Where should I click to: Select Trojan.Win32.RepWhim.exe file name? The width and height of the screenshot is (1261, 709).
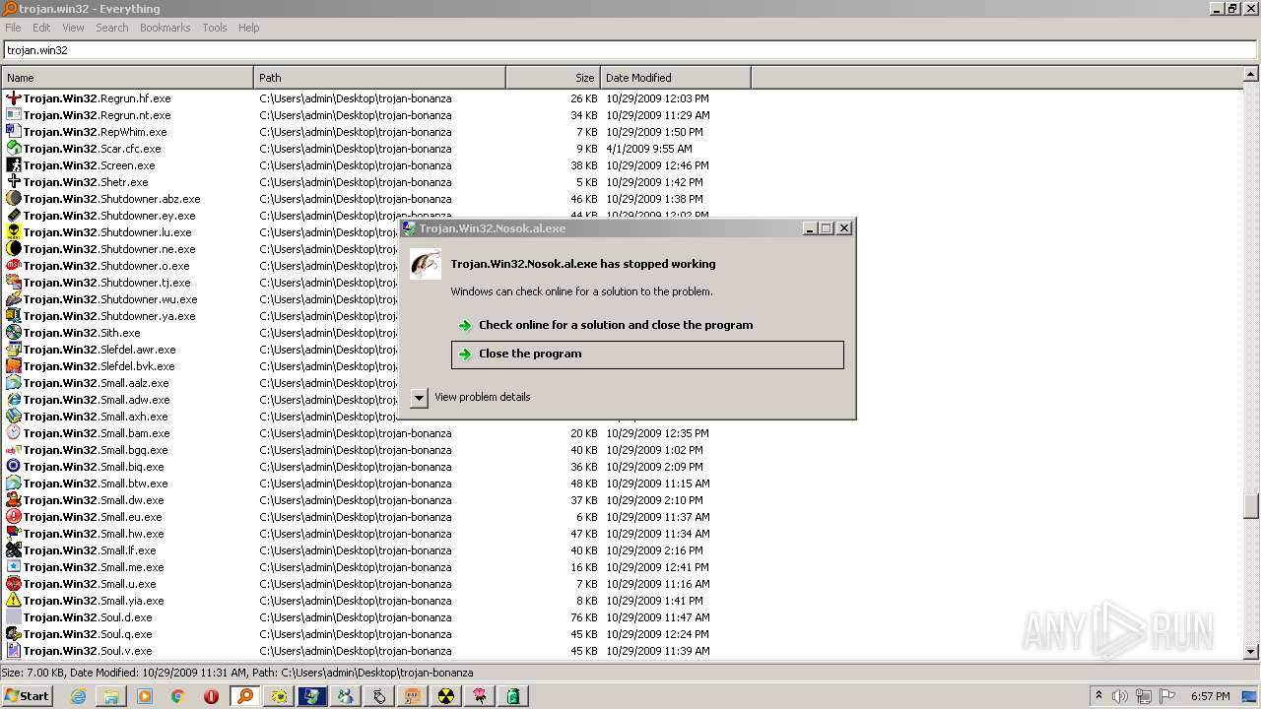95,132
